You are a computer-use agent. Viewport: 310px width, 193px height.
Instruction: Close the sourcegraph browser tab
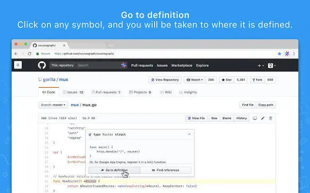pyautogui.click(x=64, y=45)
